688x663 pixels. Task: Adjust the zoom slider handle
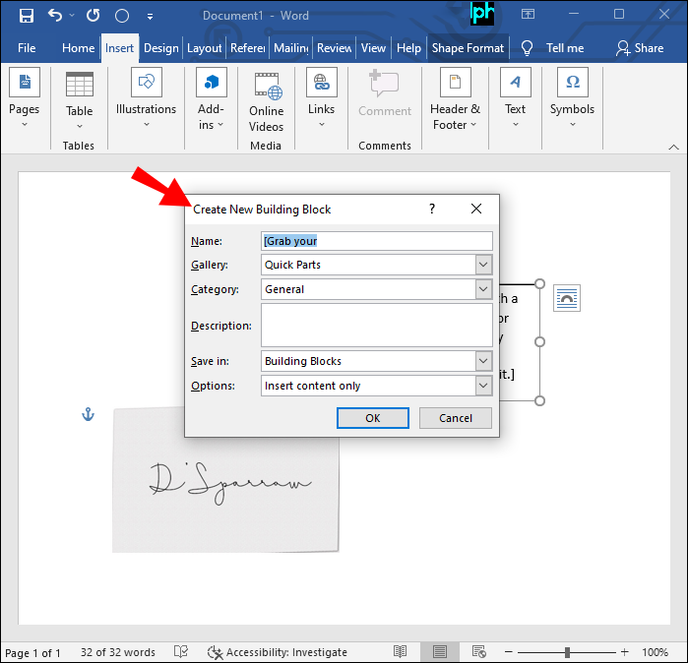[x=568, y=652]
